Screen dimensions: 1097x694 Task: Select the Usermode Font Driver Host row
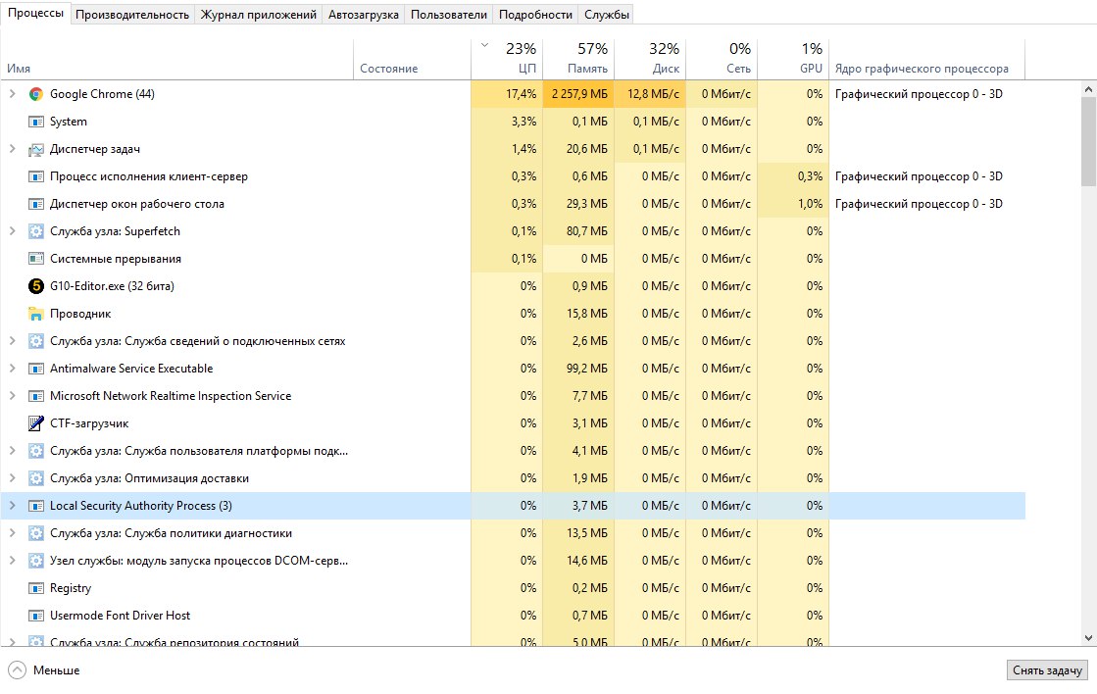pos(513,616)
